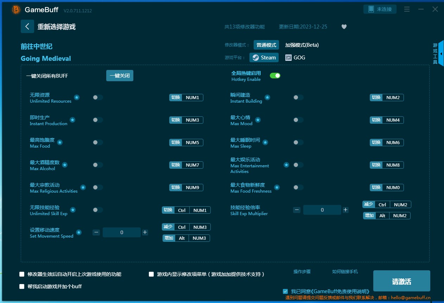The image size is (444, 303).
Task: Click star icon next to Set Movement Speed
Action: (79, 232)
